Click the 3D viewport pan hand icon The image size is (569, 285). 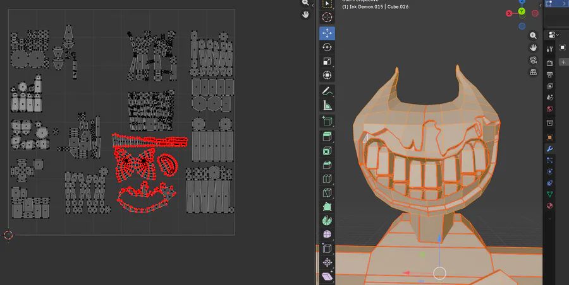pyautogui.click(x=533, y=48)
